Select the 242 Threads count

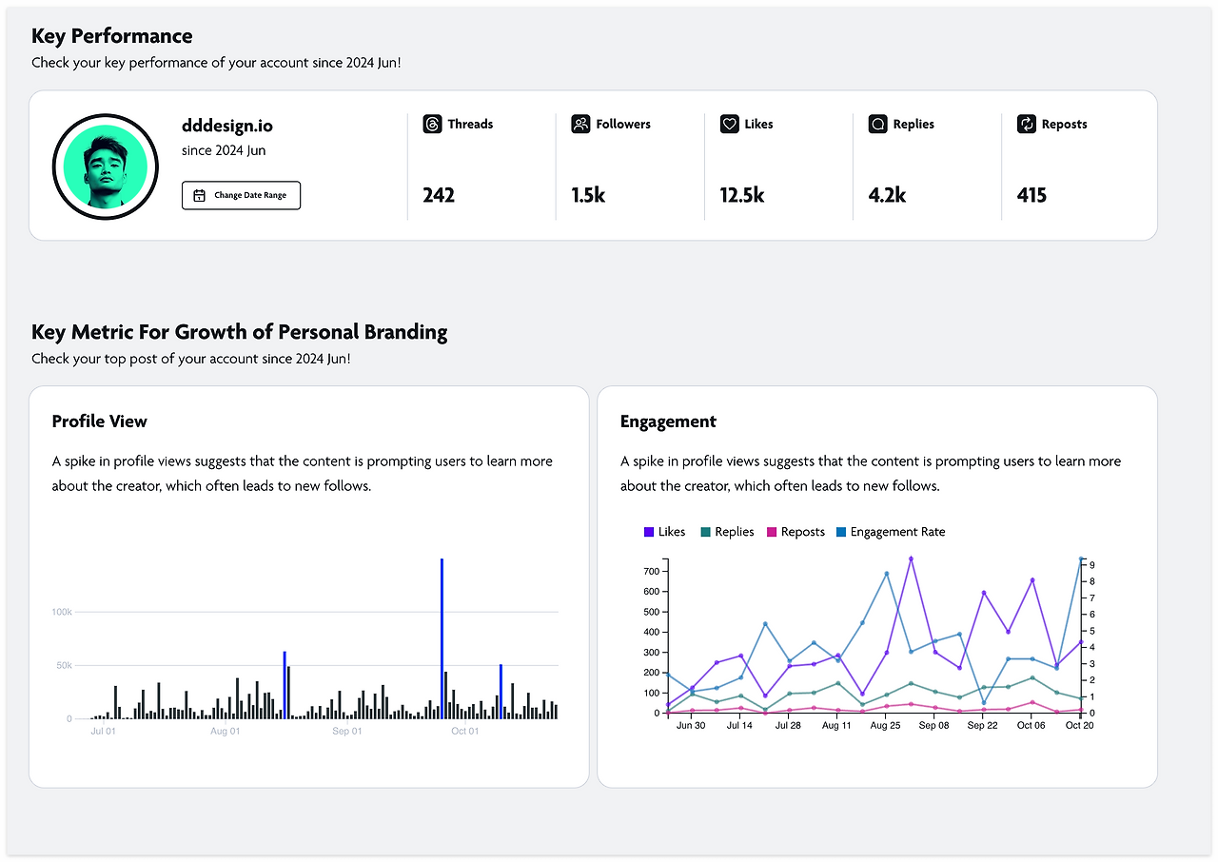pyautogui.click(x=439, y=195)
